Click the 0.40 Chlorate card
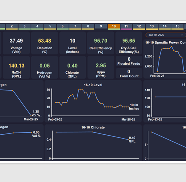Viewport: 186px width, 182px height. tap(72, 67)
